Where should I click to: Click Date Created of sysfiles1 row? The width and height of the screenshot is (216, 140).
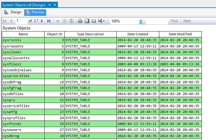(x=138, y=64)
